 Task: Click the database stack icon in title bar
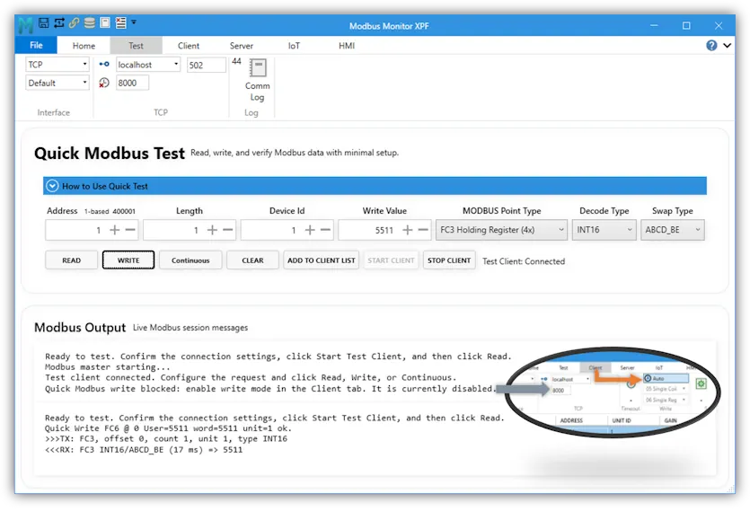pos(90,22)
